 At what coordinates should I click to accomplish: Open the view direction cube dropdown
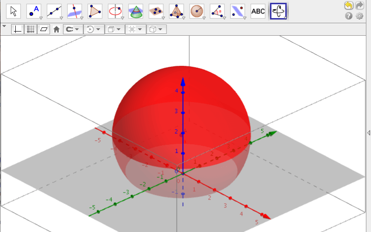point(114,29)
